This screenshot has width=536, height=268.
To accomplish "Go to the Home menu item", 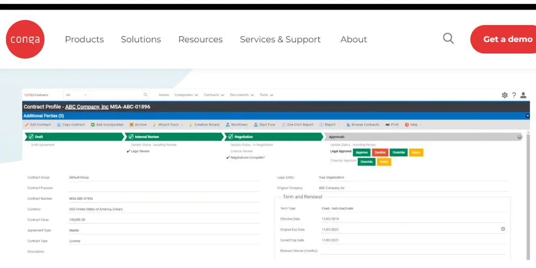I will click(164, 95).
